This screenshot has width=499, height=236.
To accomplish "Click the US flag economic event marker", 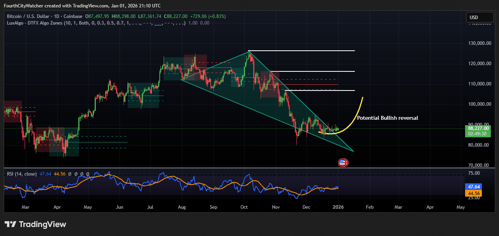I will (x=342, y=163).
